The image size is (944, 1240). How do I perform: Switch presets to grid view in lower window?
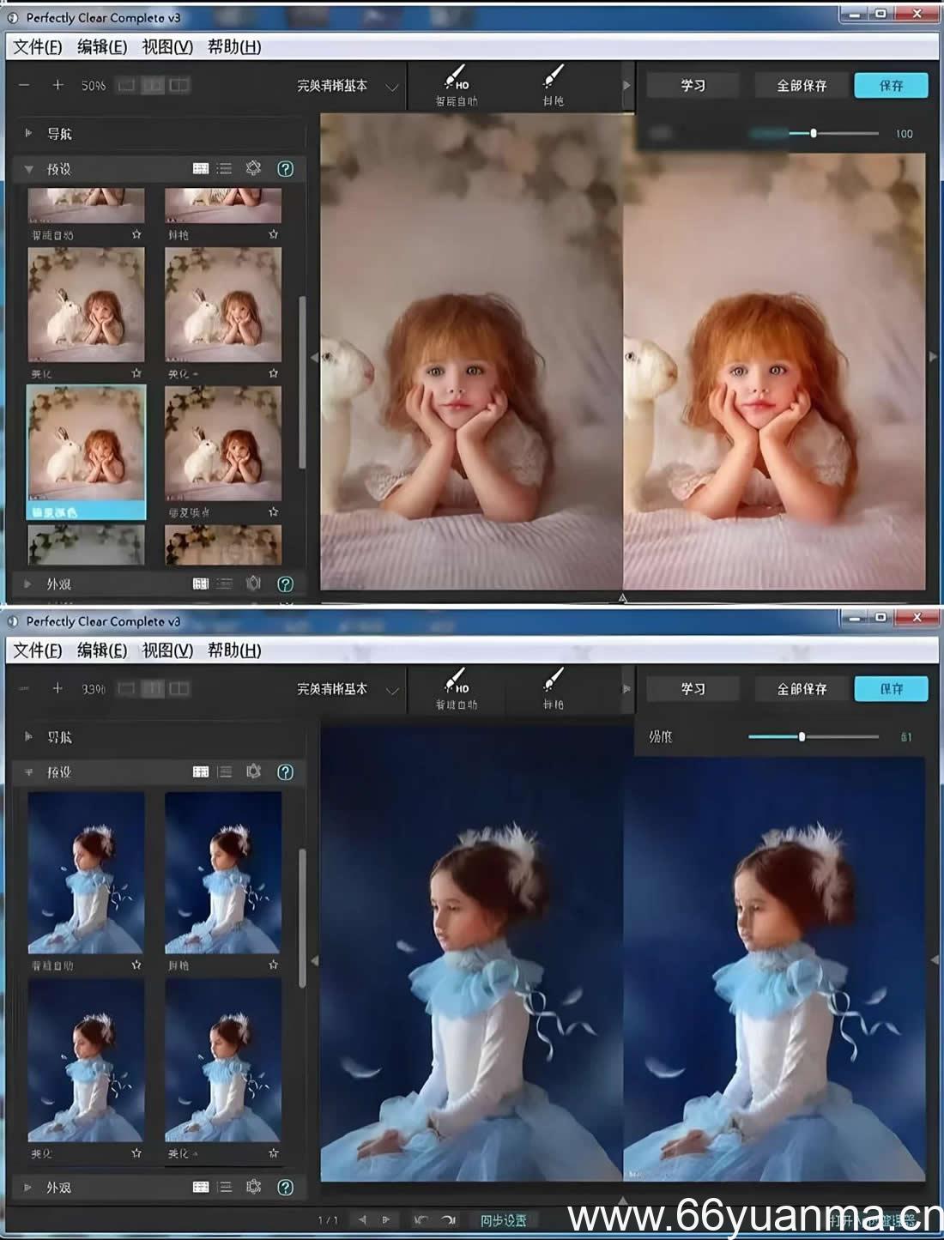click(200, 772)
